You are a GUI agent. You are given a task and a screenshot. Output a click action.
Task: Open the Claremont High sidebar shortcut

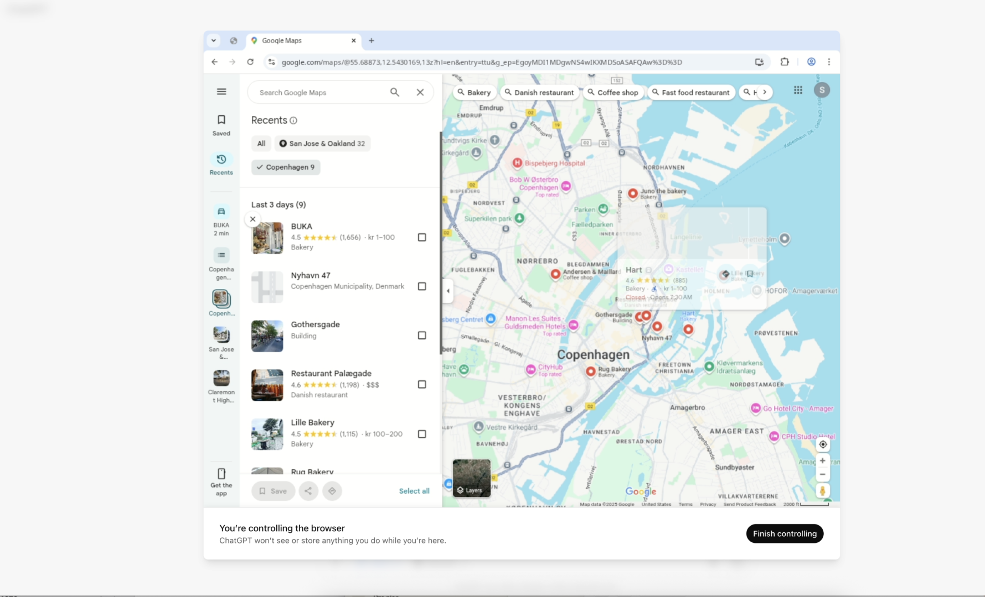221,386
